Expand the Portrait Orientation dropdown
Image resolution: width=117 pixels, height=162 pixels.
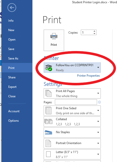tap(72, 143)
